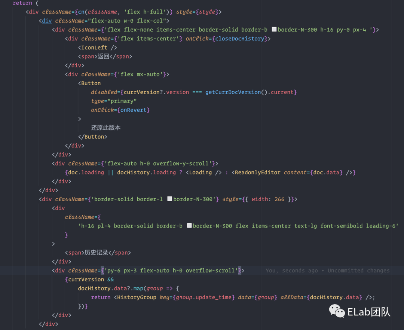Click the HistoryGroup component name
Viewport: 404px width, 330px height.
pos(137,297)
